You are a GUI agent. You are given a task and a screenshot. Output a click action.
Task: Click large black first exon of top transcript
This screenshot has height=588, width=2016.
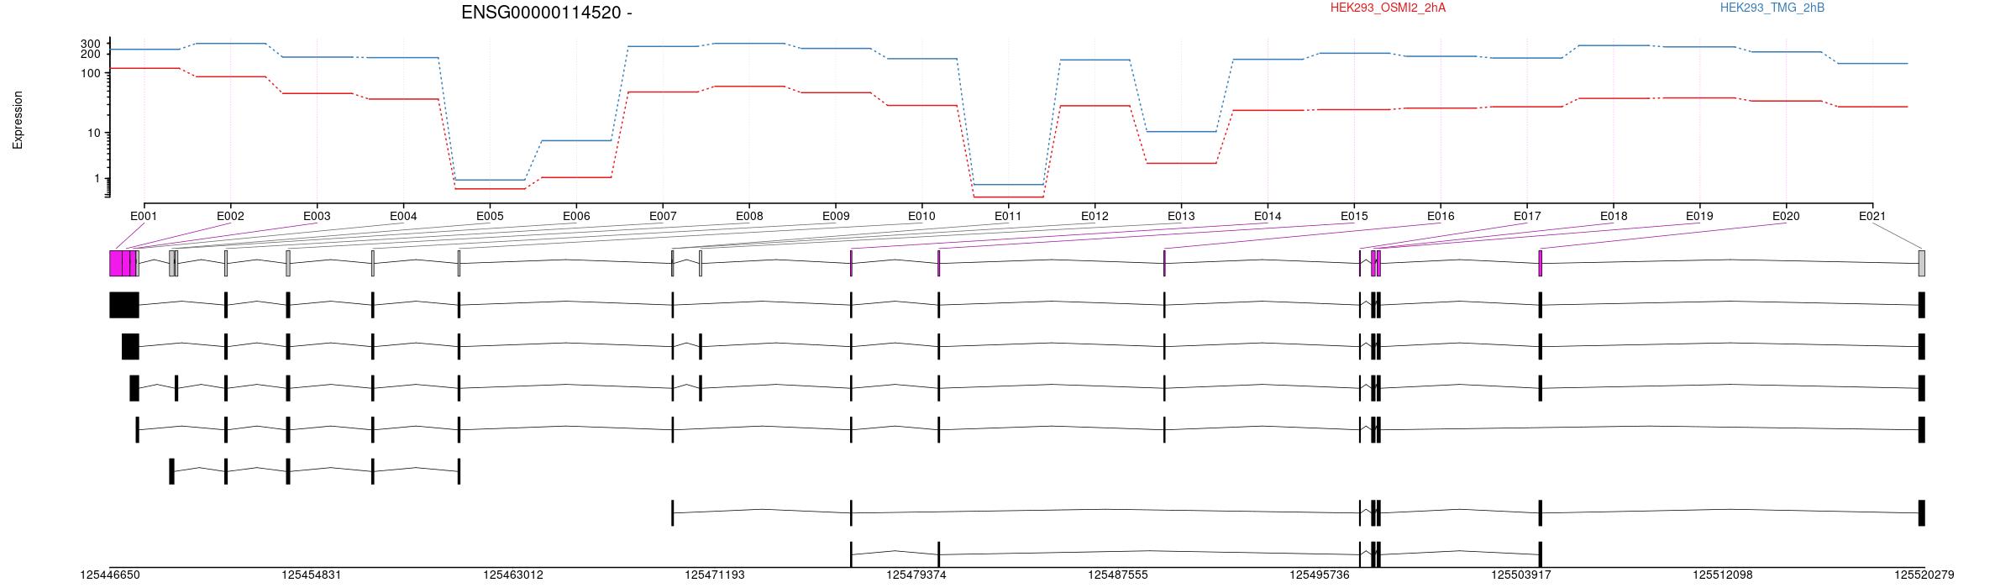tap(124, 305)
